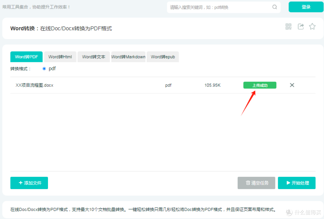Click the 清空任务 button
Image resolution: width=324 pixels, height=219 pixels.
click(256, 183)
